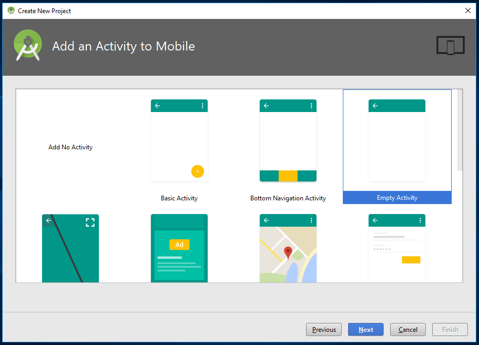The image size is (479, 345).
Task: Click the red map pin marker
Action: point(288,252)
